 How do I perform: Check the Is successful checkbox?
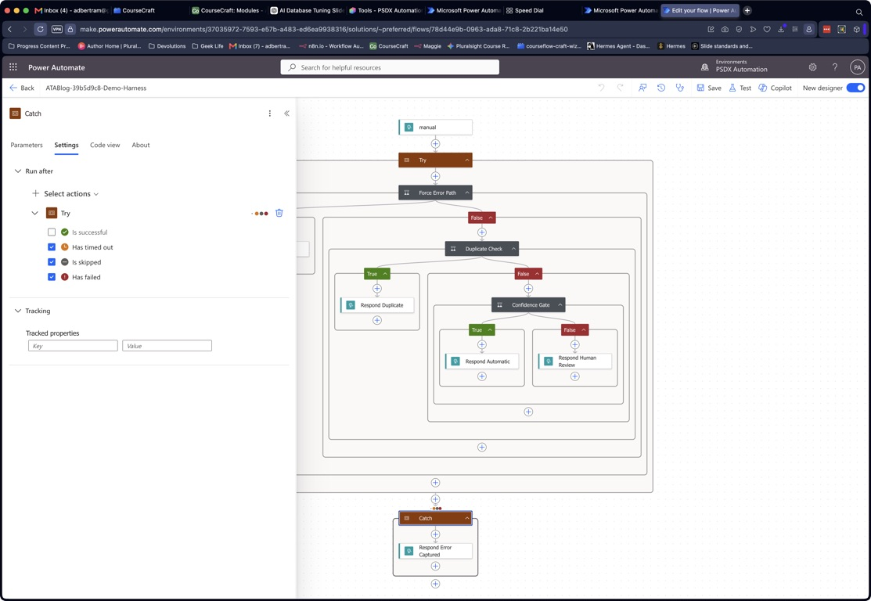(52, 232)
